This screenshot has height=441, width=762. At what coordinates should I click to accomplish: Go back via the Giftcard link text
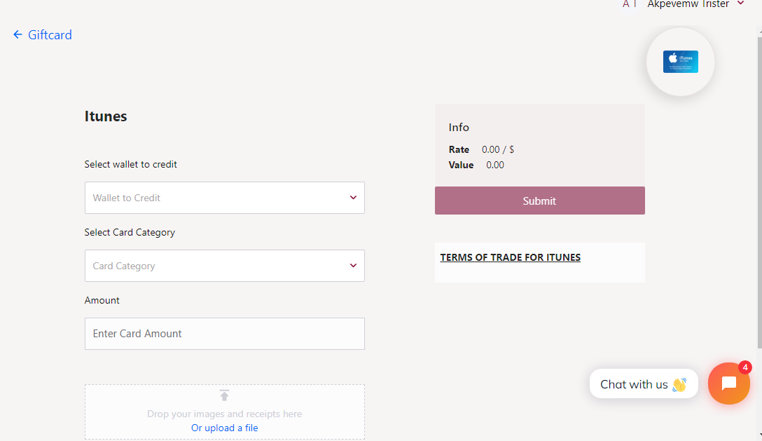coord(50,34)
